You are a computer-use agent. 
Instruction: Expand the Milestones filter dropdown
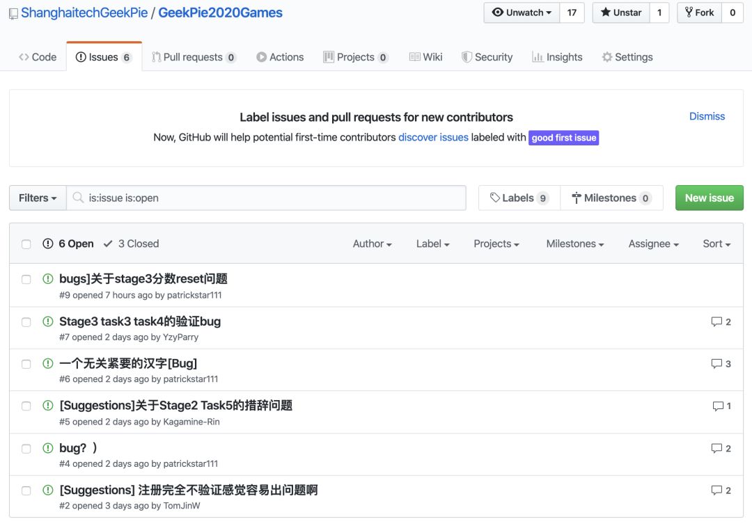point(575,244)
